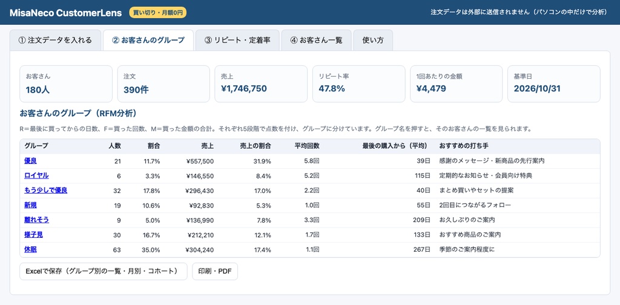
Task: Click the 買い切り・月額0円 badge
Action: pyautogui.click(x=158, y=13)
